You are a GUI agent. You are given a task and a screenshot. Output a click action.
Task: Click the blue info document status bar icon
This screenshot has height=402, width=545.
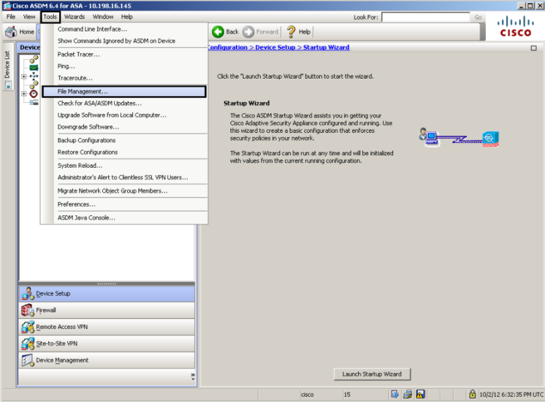[x=395, y=395]
